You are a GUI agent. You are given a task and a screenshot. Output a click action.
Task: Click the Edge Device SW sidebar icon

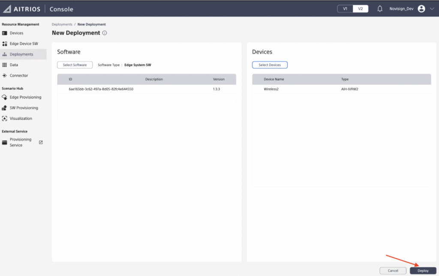point(5,44)
